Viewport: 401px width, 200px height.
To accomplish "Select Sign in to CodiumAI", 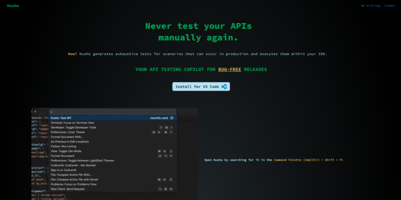I will point(113,170).
